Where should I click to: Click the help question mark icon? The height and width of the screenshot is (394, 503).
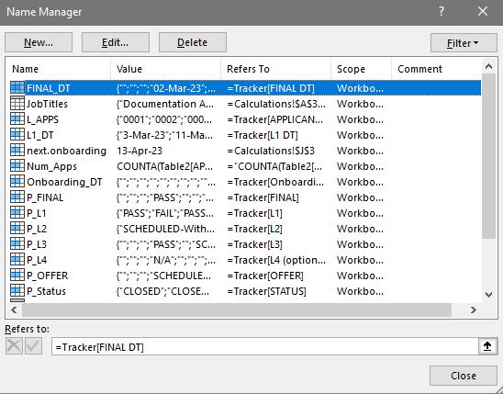(442, 12)
